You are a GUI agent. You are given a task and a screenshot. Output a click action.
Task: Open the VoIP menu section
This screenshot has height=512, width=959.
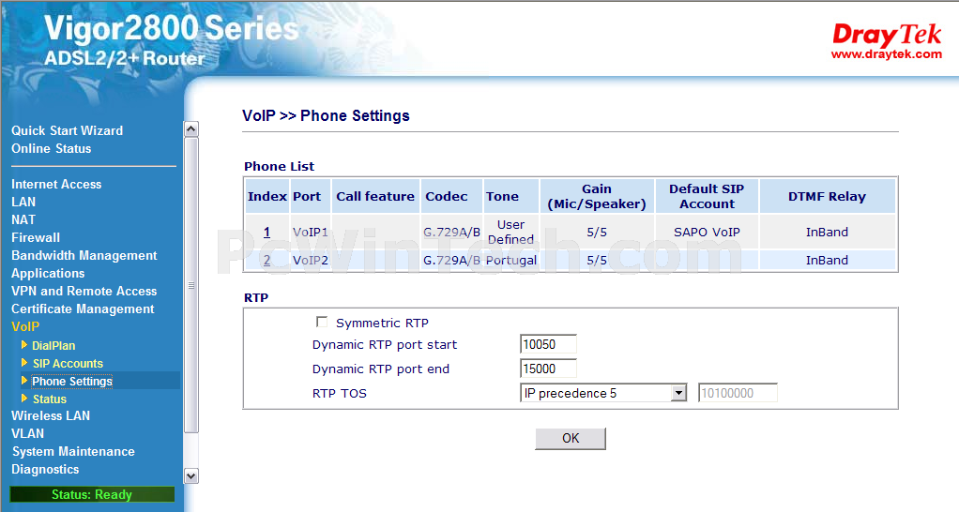point(25,327)
